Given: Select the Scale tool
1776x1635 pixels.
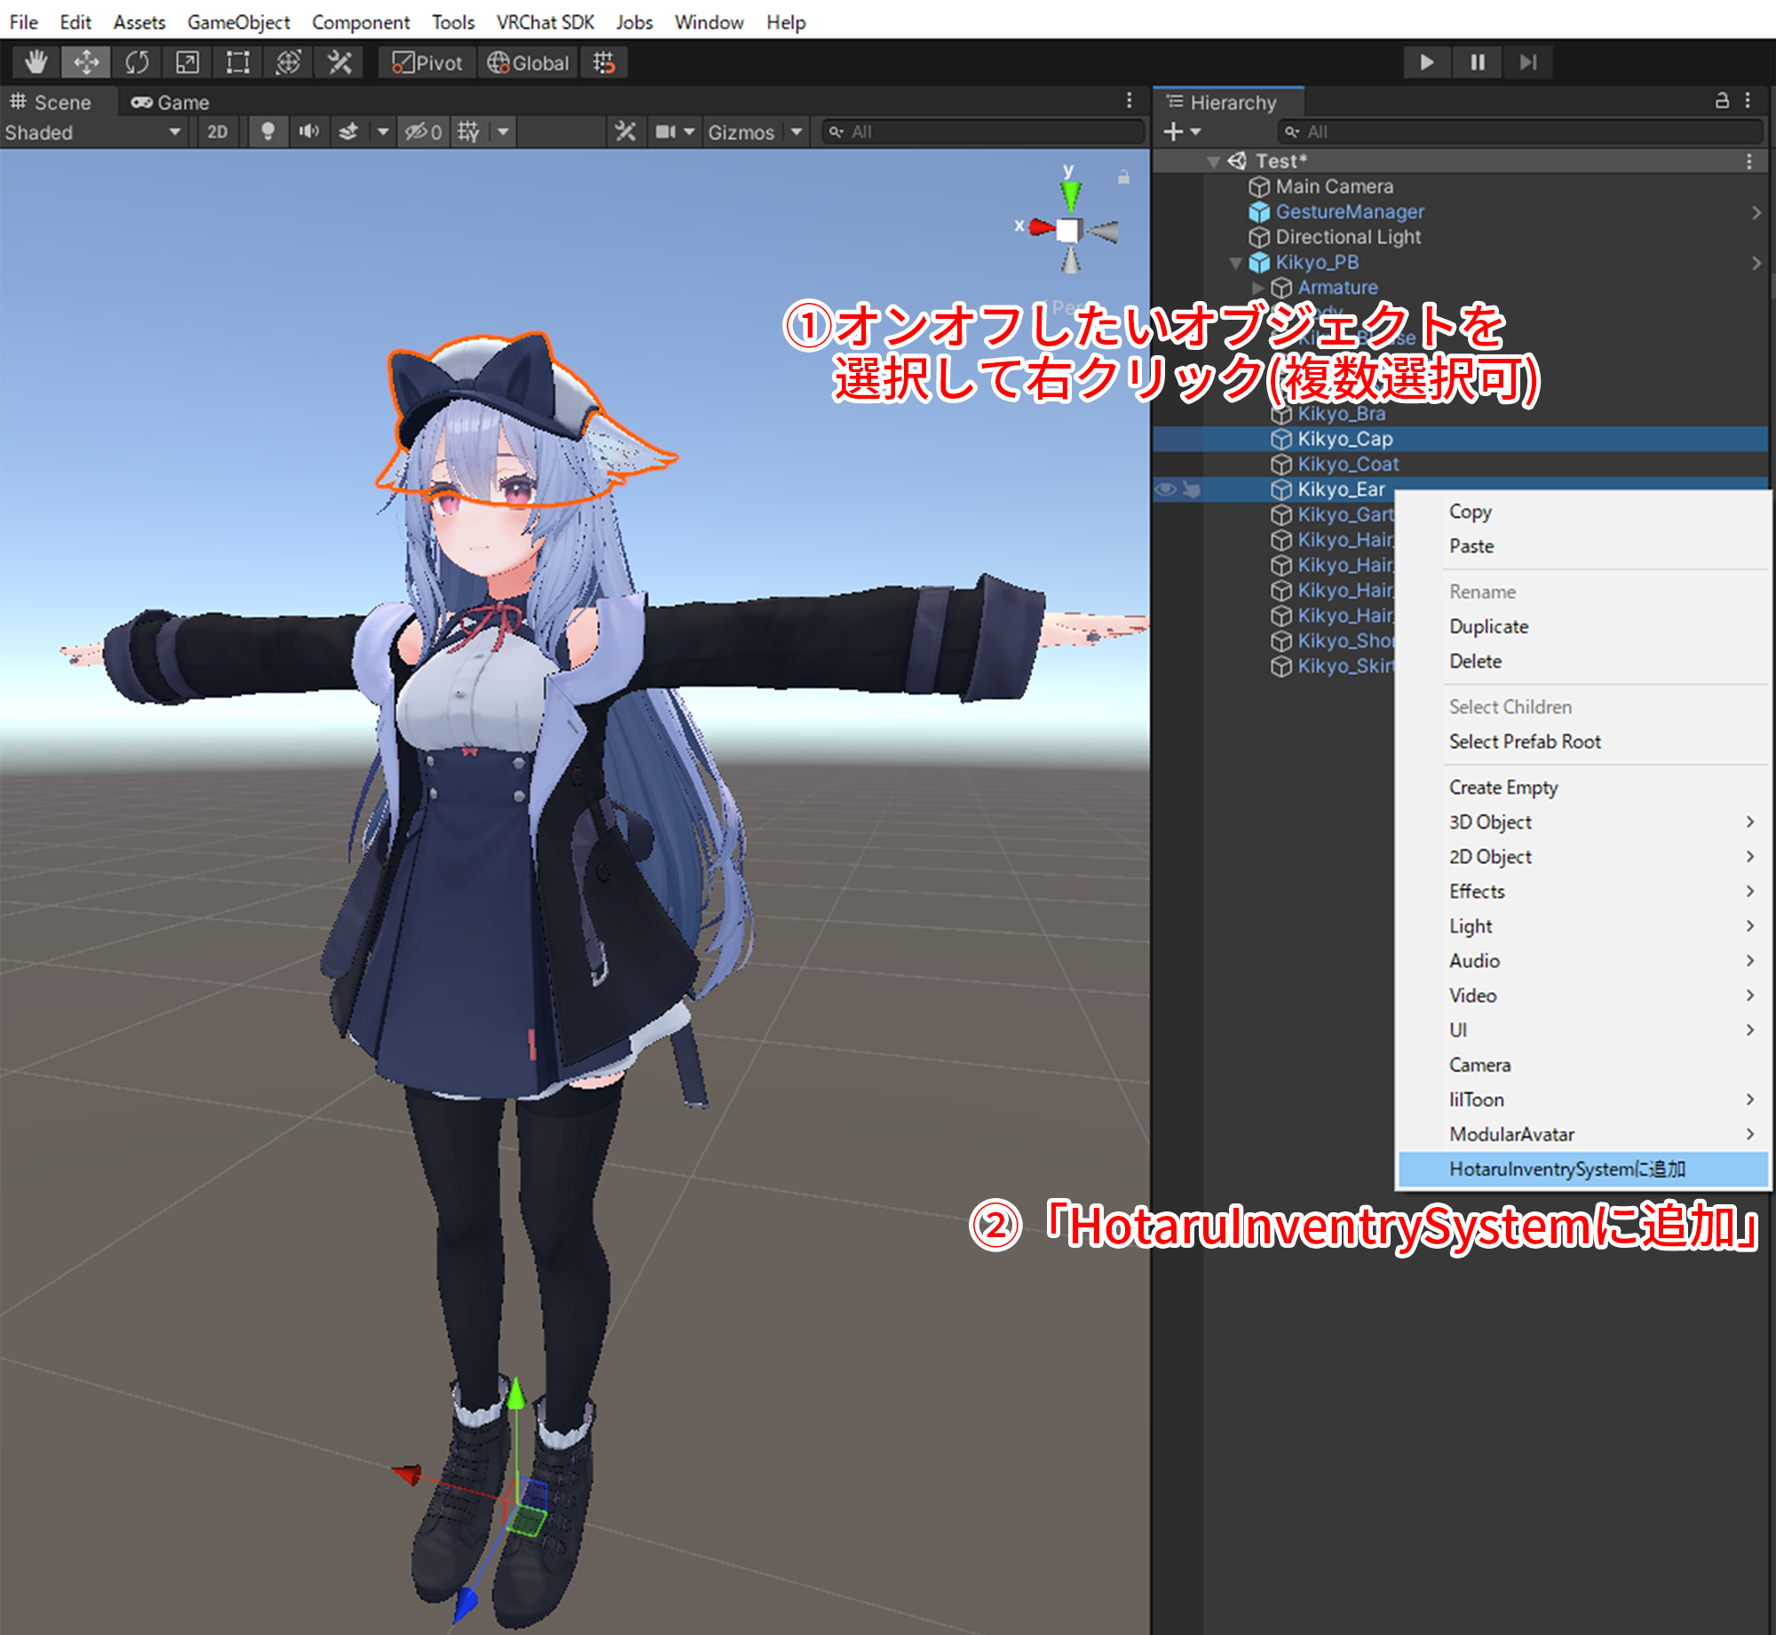Looking at the screenshot, I should [187, 62].
